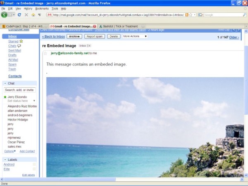Open the Edit menu
Viewport: 248px width, 186px height.
pyautogui.click(x=10, y=9)
